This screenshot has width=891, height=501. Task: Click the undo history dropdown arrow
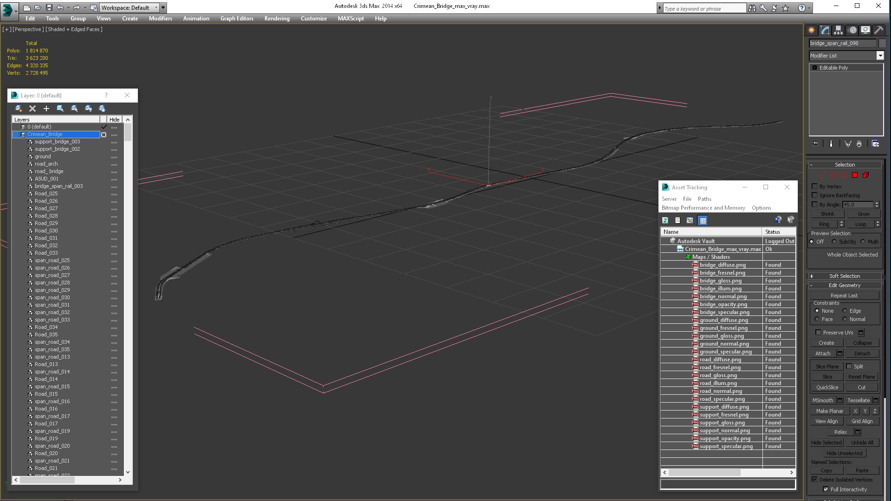pos(68,8)
